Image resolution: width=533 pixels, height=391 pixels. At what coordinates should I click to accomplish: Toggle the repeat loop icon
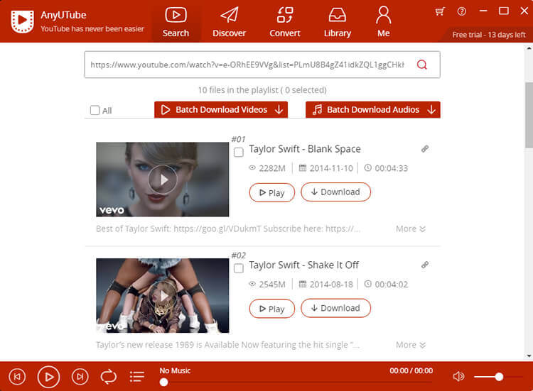[x=109, y=377]
